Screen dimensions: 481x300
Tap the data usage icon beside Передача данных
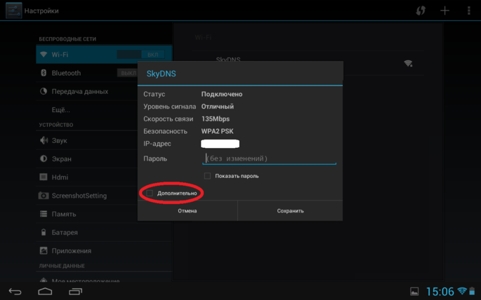(44, 91)
